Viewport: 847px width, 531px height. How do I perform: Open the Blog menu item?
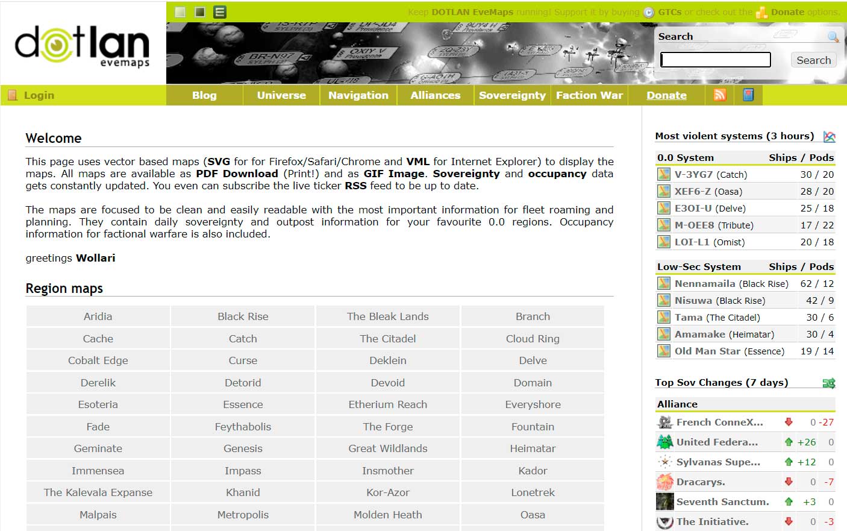click(x=204, y=95)
